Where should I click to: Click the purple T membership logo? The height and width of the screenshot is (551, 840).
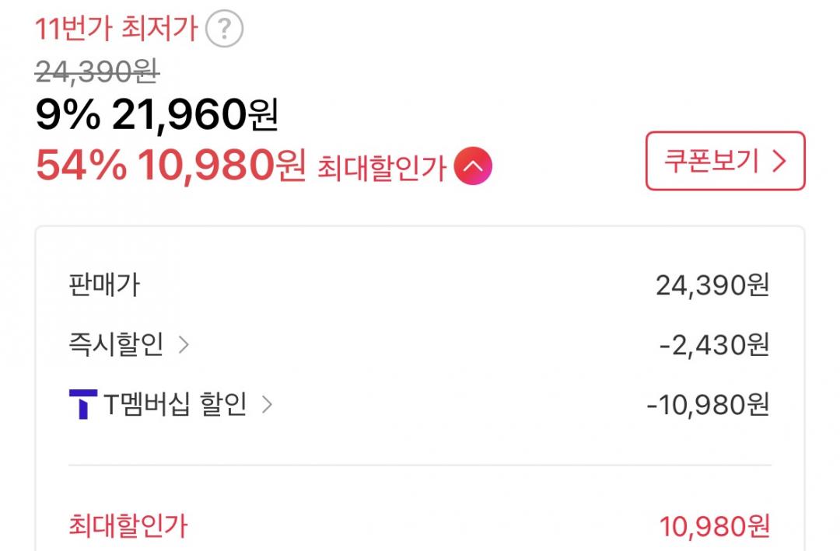(x=82, y=404)
